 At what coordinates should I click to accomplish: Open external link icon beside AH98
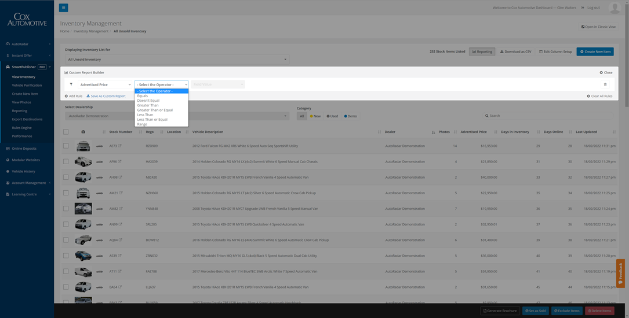121,177
